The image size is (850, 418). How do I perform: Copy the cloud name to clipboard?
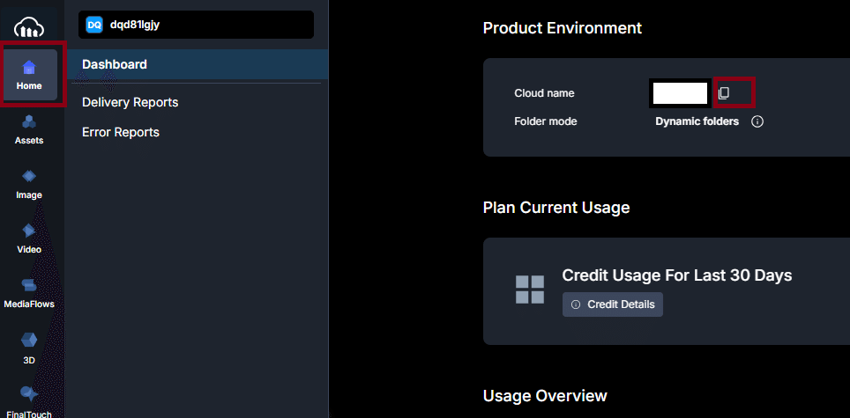[724, 93]
